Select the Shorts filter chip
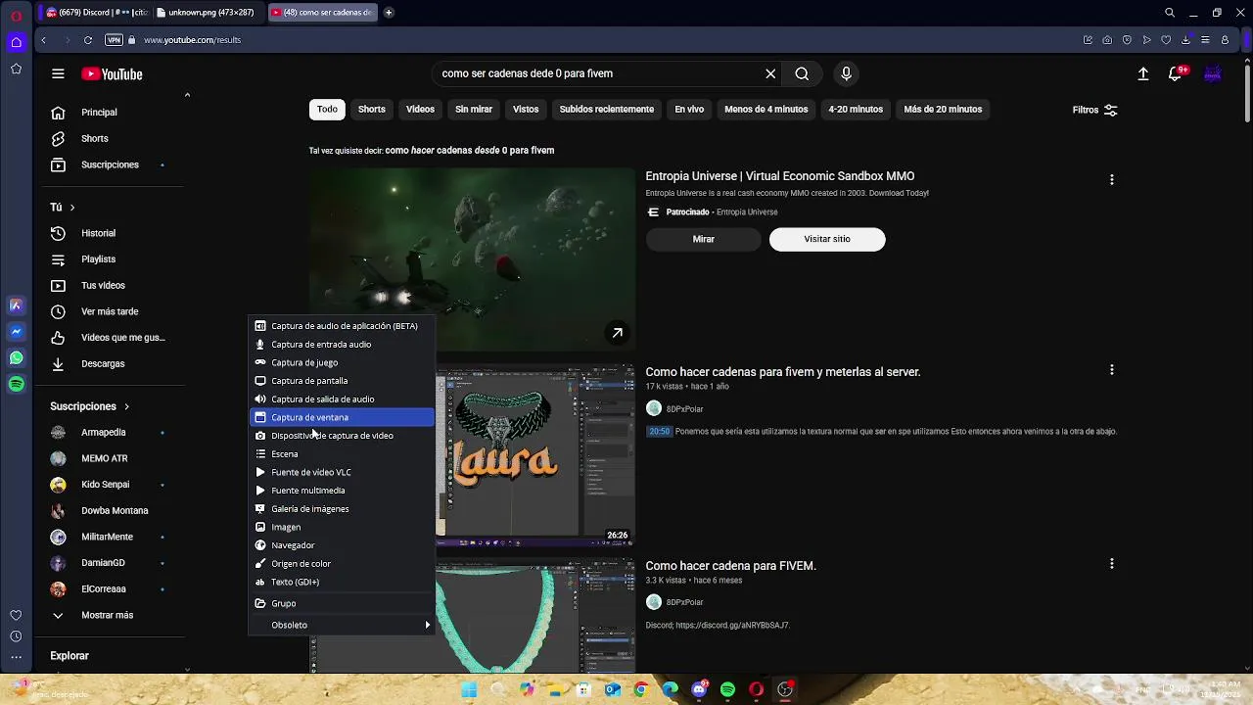 click(x=372, y=110)
